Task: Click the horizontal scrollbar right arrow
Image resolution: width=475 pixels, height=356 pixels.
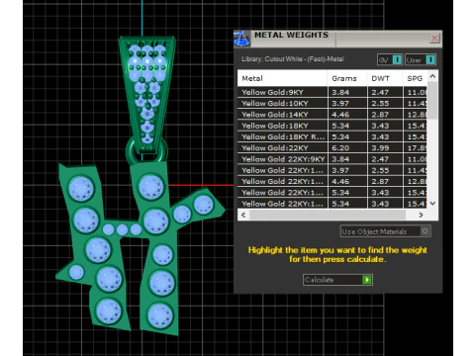Action: point(421,215)
